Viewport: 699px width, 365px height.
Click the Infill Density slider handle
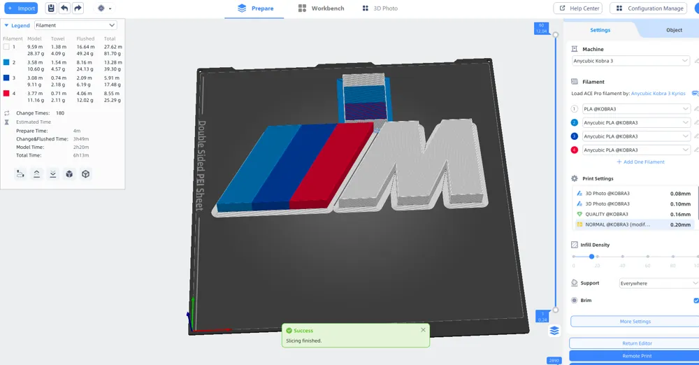(591, 257)
